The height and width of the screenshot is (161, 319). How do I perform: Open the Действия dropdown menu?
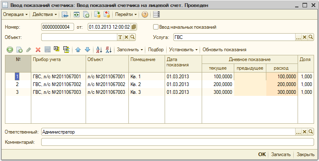tap(44, 14)
